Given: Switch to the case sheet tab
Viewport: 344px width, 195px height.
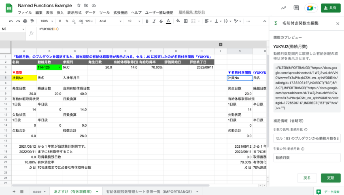Looking at the screenshot, I should click(x=37, y=191).
